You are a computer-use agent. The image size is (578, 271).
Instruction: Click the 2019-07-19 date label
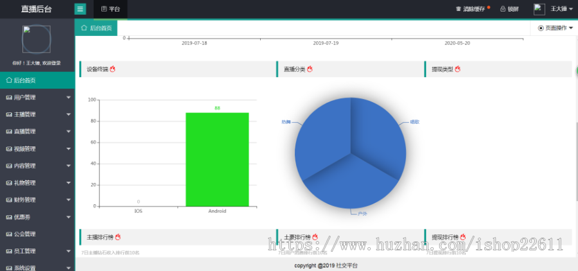tap(326, 43)
